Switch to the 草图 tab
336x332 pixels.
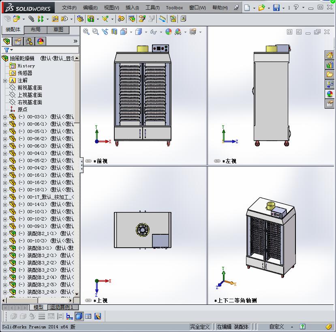58,30
